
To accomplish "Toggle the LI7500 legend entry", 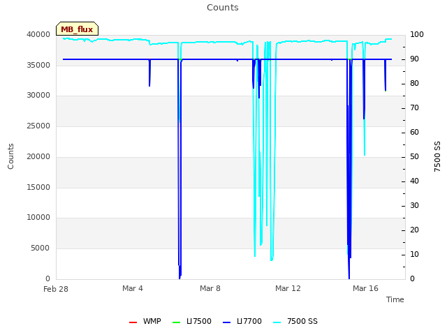I will (x=192, y=321).
